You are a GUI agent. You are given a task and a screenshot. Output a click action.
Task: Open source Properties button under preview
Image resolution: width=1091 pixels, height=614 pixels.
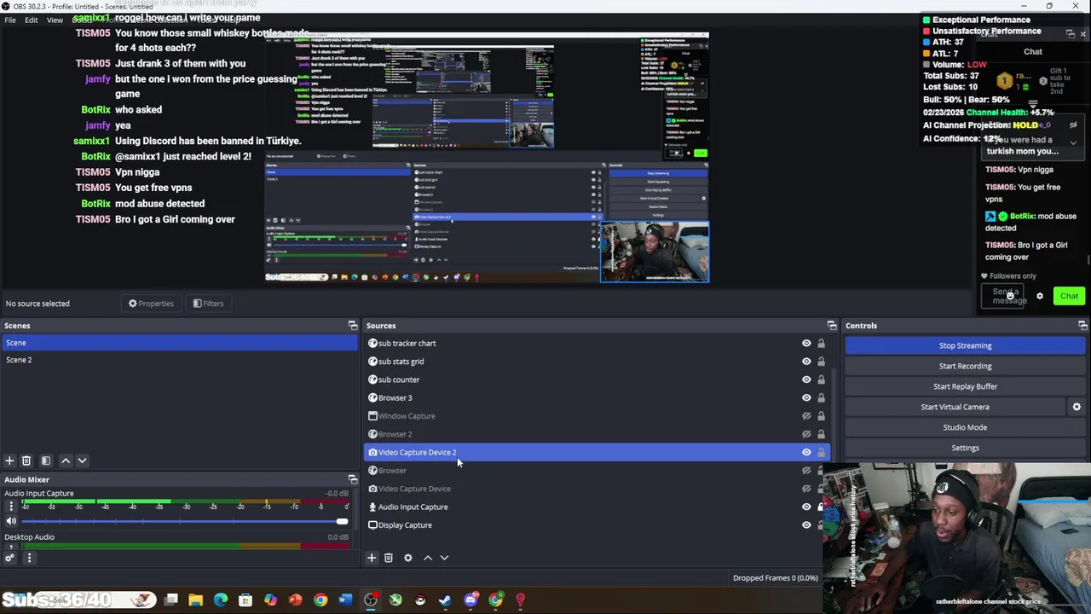pyautogui.click(x=151, y=304)
